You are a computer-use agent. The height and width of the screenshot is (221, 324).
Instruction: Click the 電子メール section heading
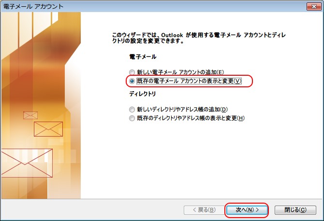pyautogui.click(x=143, y=56)
